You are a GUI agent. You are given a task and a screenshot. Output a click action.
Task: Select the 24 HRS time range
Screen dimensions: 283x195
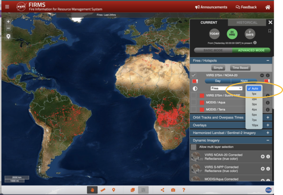232,34
